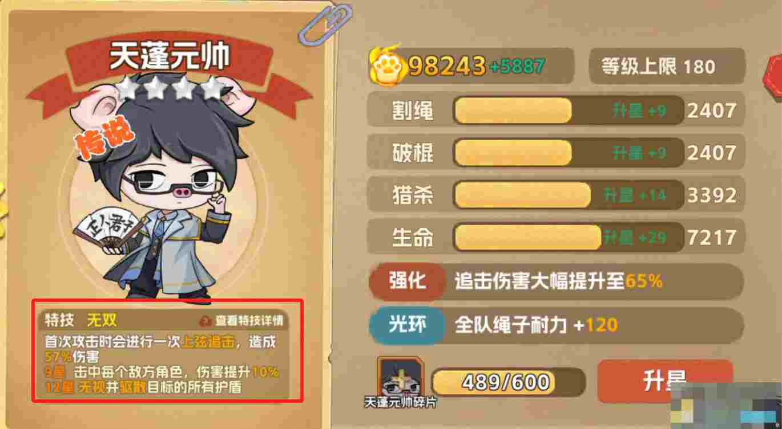782x429 pixels.
Task: Select the 光环 aura label tag
Action: (407, 325)
